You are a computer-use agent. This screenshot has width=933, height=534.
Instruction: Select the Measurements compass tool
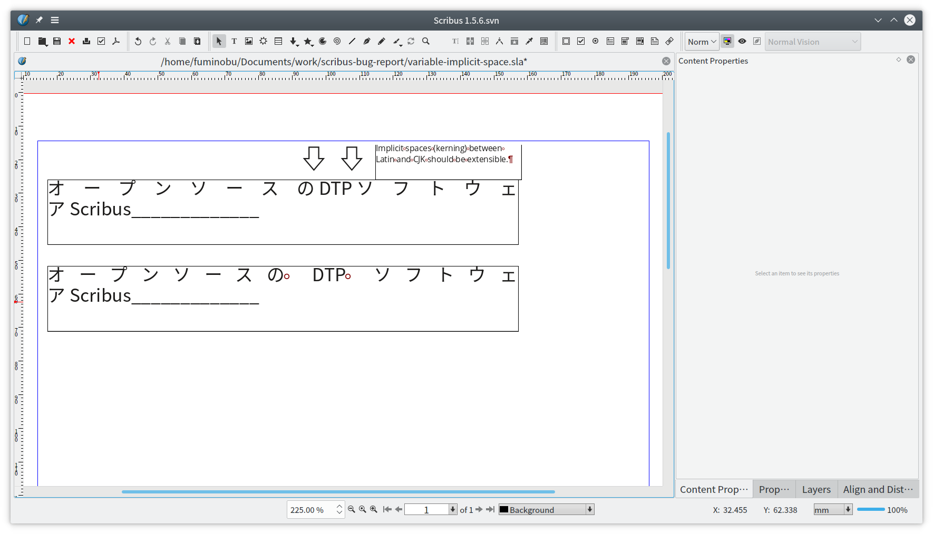[499, 41]
